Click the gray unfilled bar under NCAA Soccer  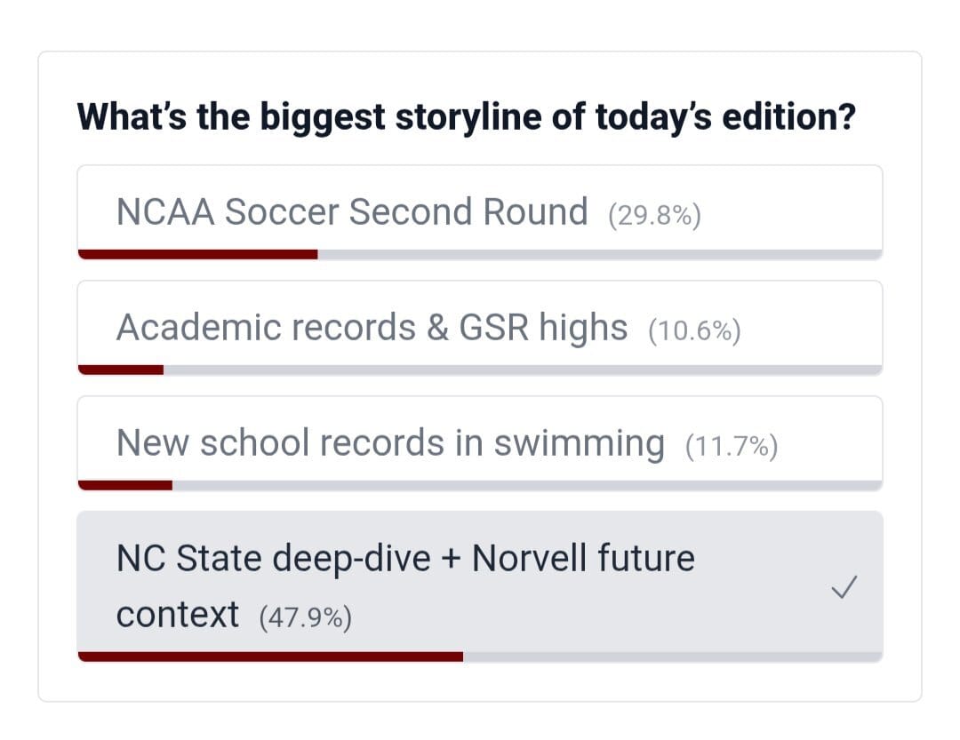pyautogui.click(x=599, y=254)
